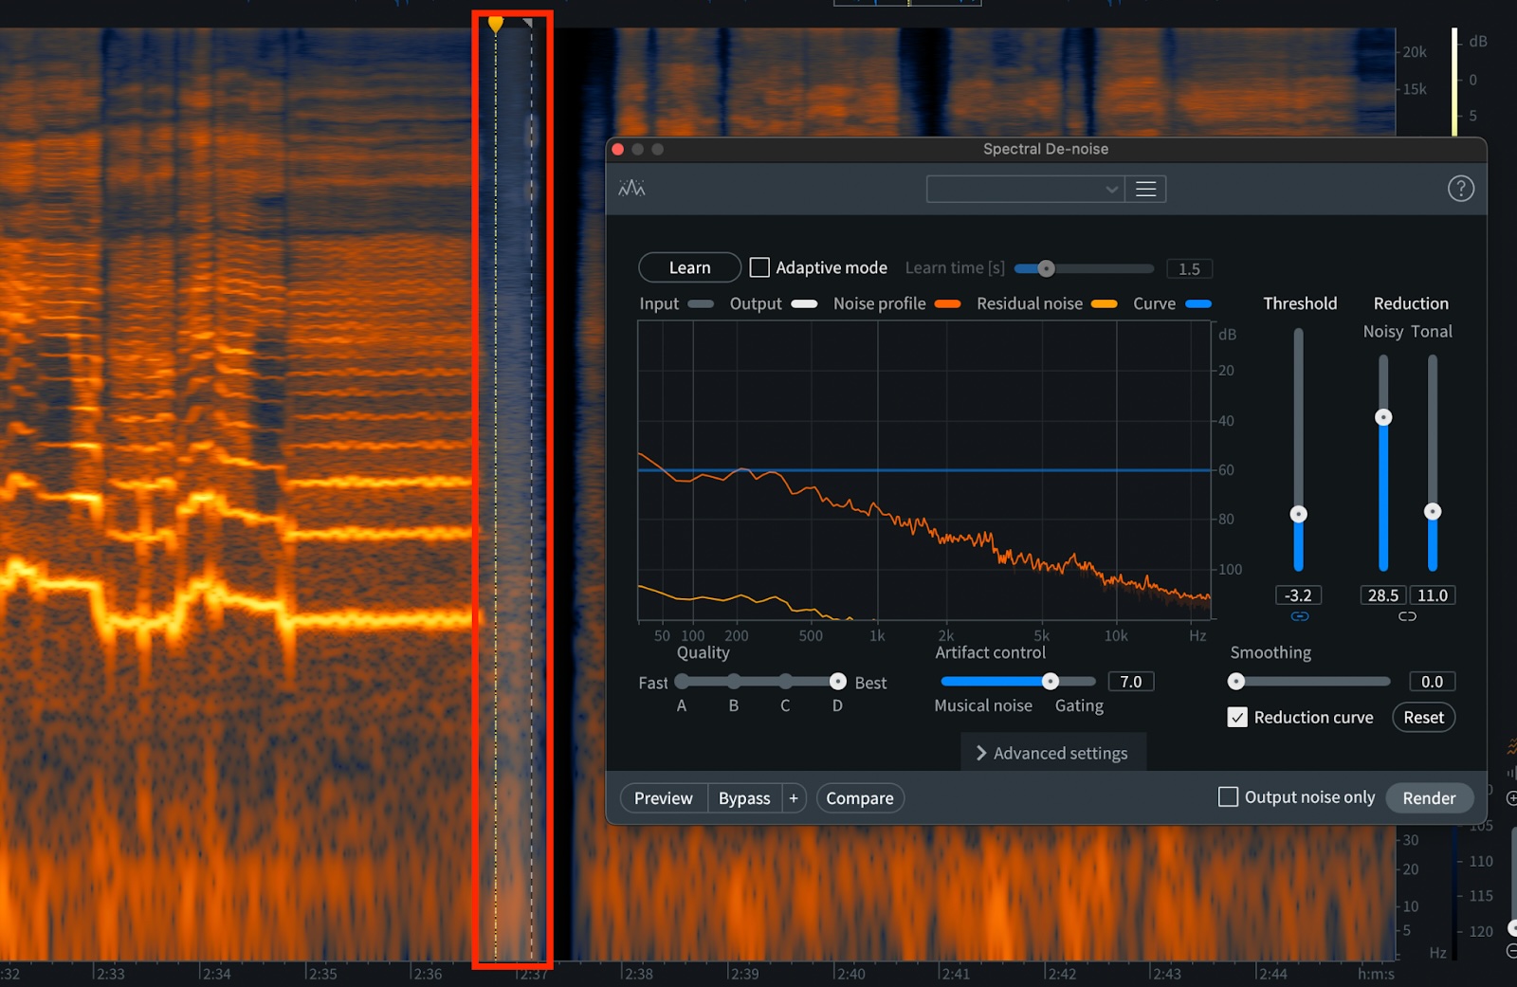Click the orange playhead marker
The image size is (1517, 987).
coord(495,24)
